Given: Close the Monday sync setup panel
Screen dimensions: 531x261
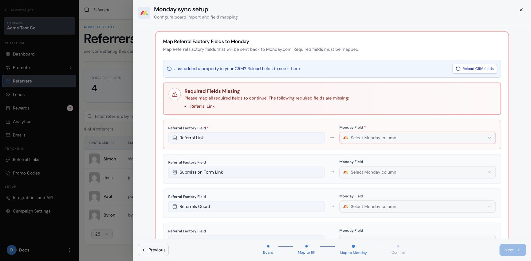Looking at the screenshot, I should tap(521, 10).
